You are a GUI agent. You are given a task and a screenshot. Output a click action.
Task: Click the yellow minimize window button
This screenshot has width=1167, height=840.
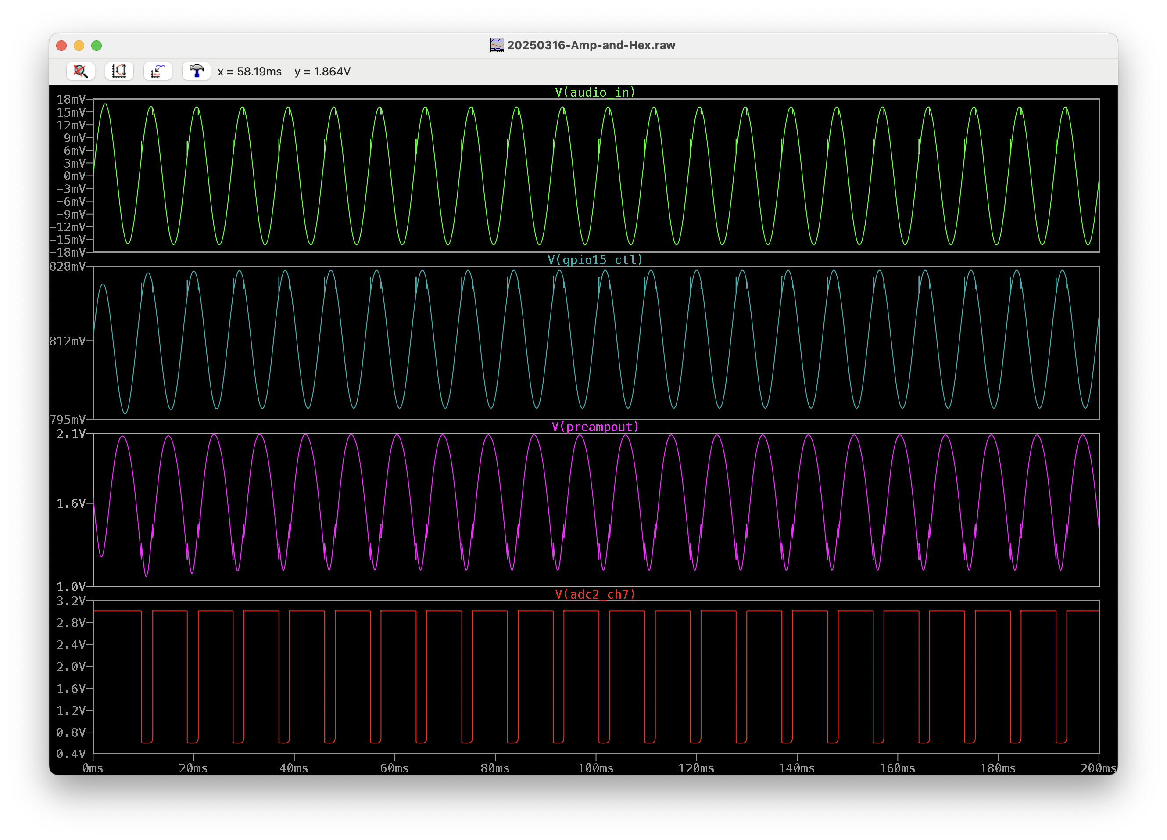pyautogui.click(x=79, y=45)
